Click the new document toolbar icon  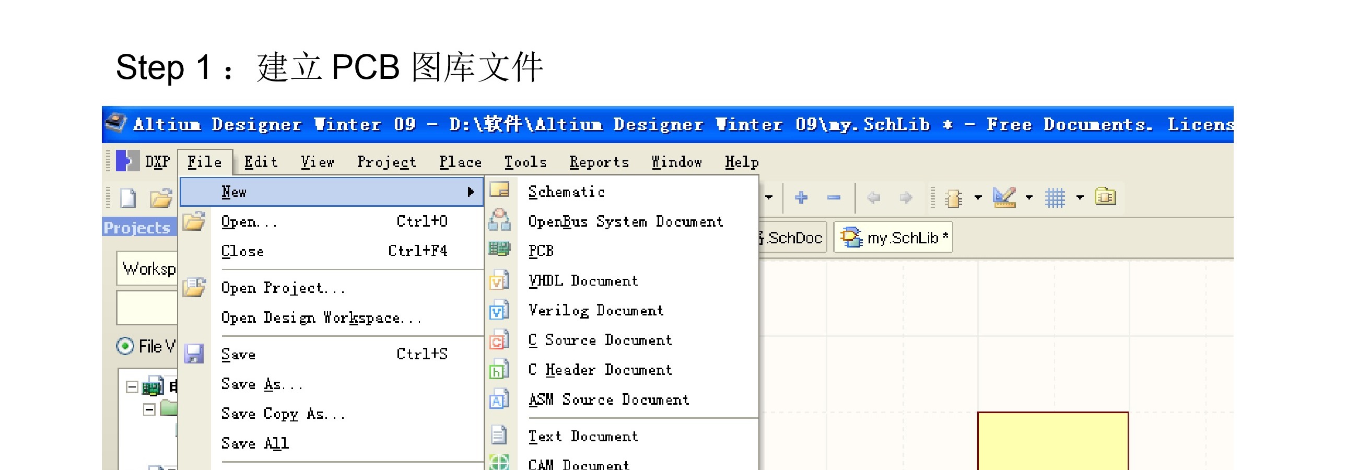pyautogui.click(x=128, y=198)
